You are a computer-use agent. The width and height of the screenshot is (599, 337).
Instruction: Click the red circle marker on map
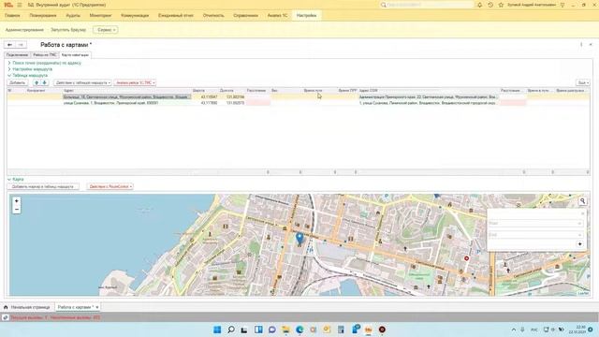coord(466,258)
